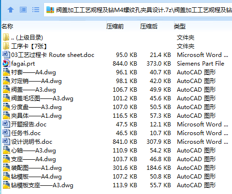Image resolution: width=232 pixels, height=194 pixels.
Task: Select the .. (上级目录) entry name
Action: point(27,38)
